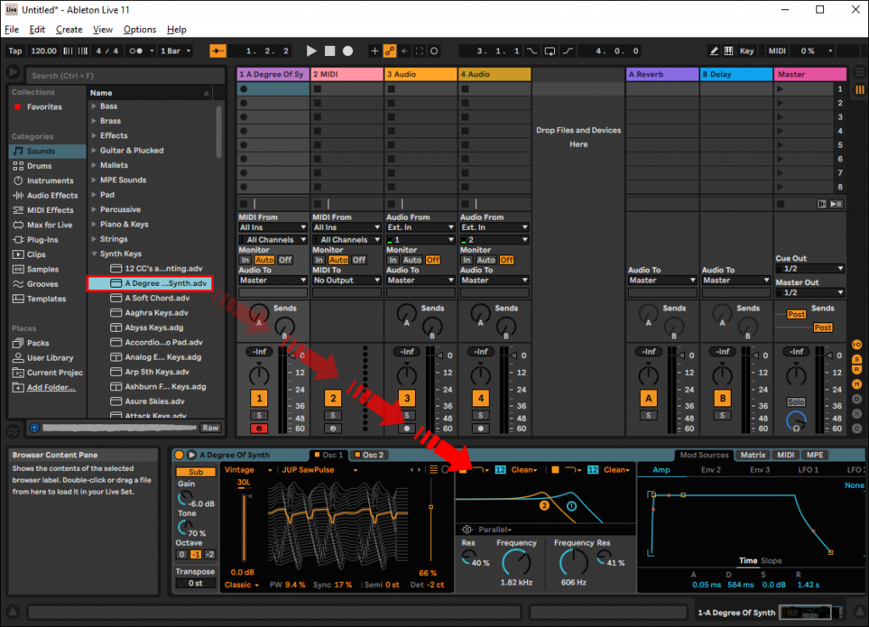The image size is (869, 627).
Task: Enable Key mapping mode
Action: click(745, 51)
